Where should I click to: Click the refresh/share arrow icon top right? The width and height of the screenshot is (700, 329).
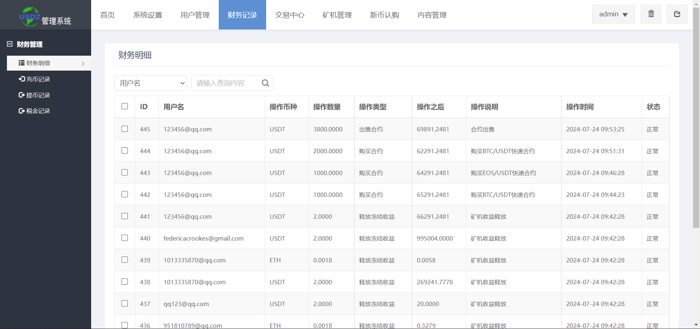(677, 14)
